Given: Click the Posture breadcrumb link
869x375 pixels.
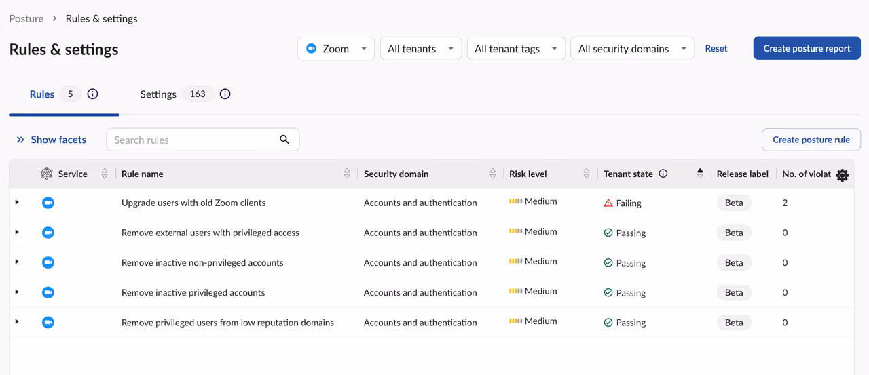Looking at the screenshot, I should coord(26,18).
